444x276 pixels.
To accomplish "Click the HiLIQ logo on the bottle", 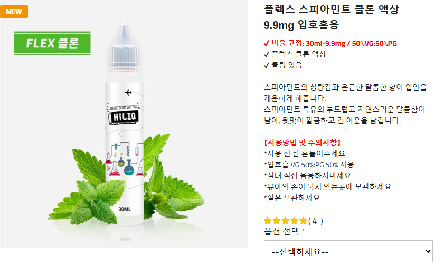I will [x=124, y=117].
